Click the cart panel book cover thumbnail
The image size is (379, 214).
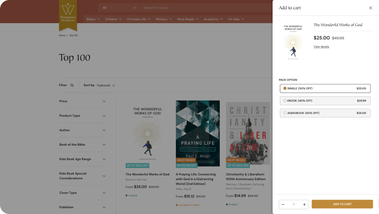(x=293, y=42)
